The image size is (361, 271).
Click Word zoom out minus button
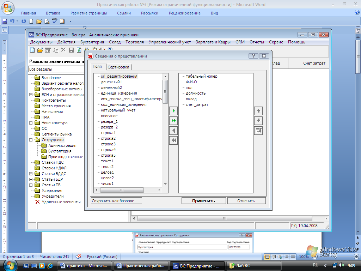(x=314, y=257)
